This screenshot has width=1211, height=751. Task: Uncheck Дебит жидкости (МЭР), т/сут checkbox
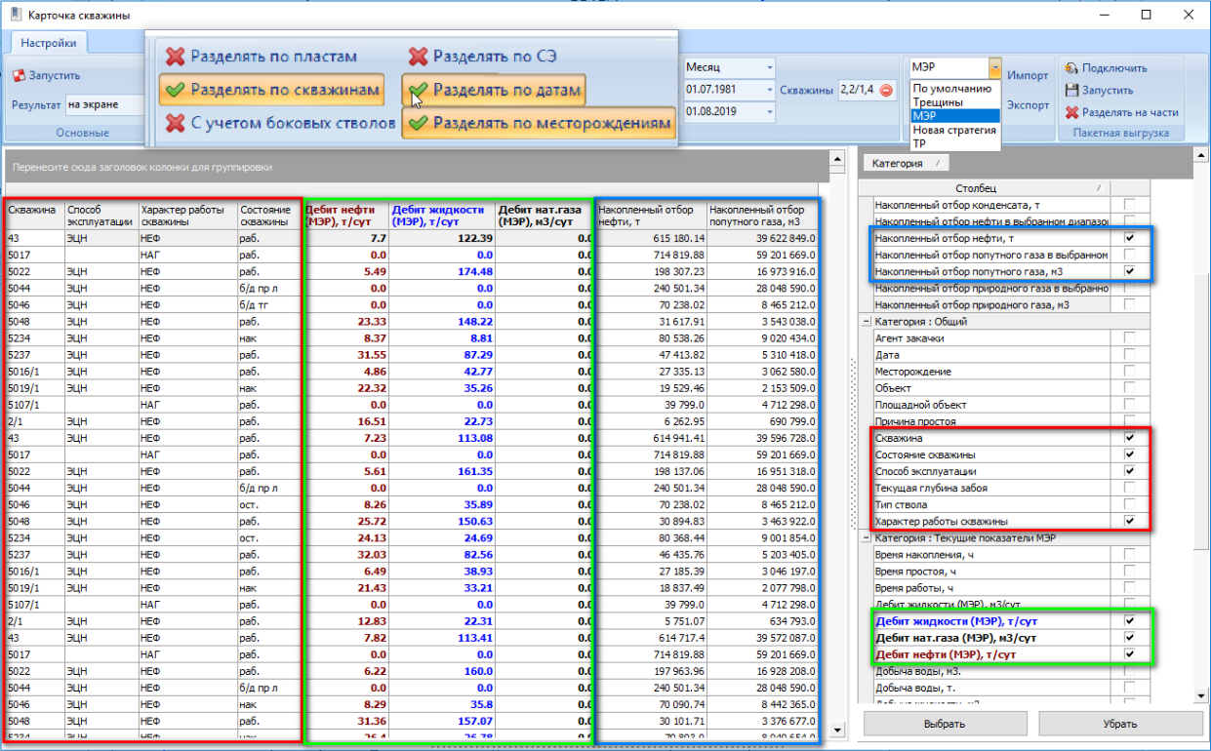[x=1129, y=620]
